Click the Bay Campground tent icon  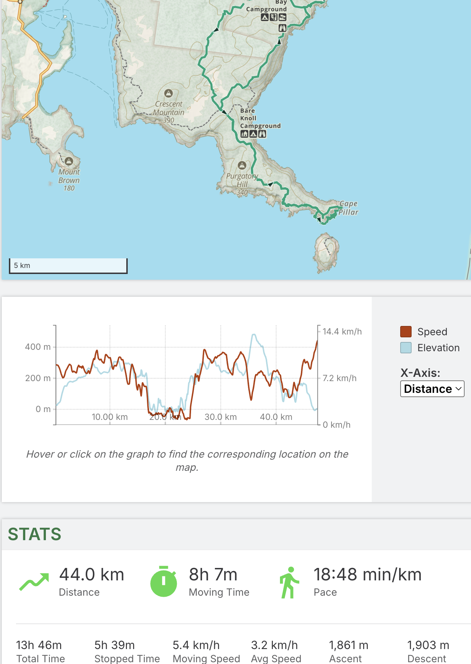(x=265, y=17)
